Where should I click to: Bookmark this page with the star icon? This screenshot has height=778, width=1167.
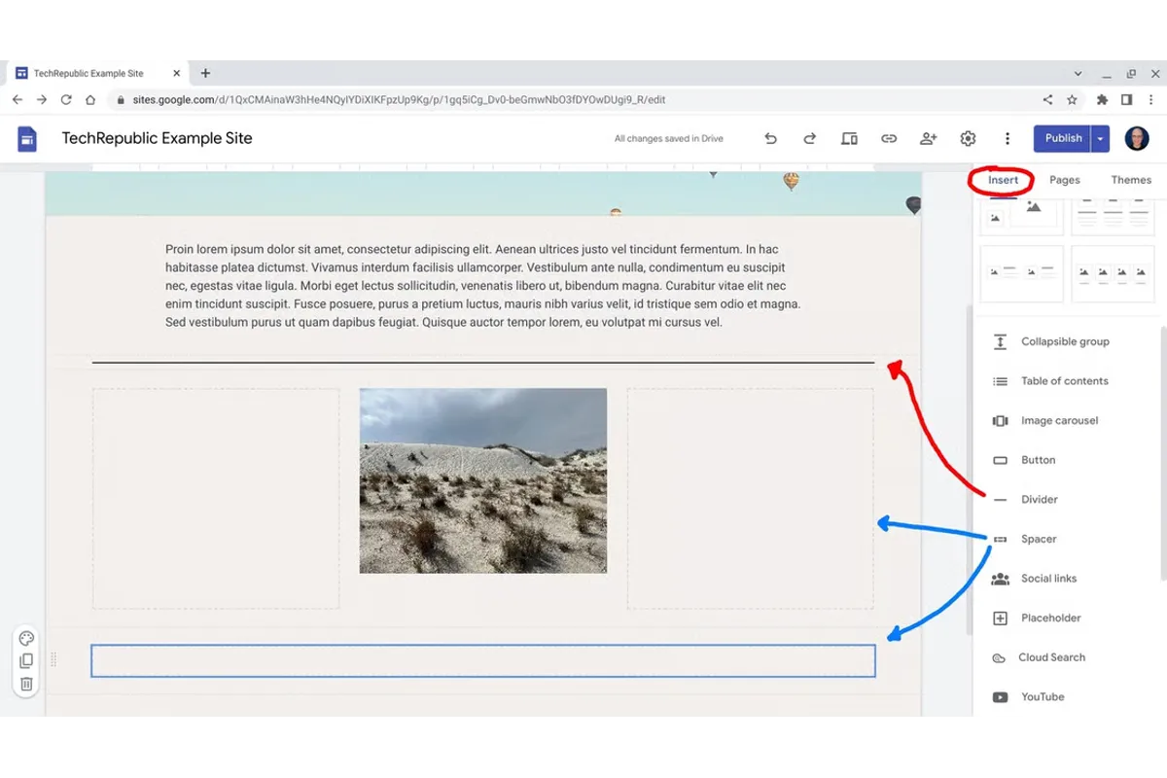point(1072,99)
